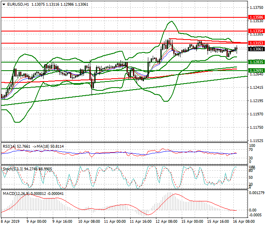Select the green 1.12691 support label
266x226 pixels.
click(256, 70)
